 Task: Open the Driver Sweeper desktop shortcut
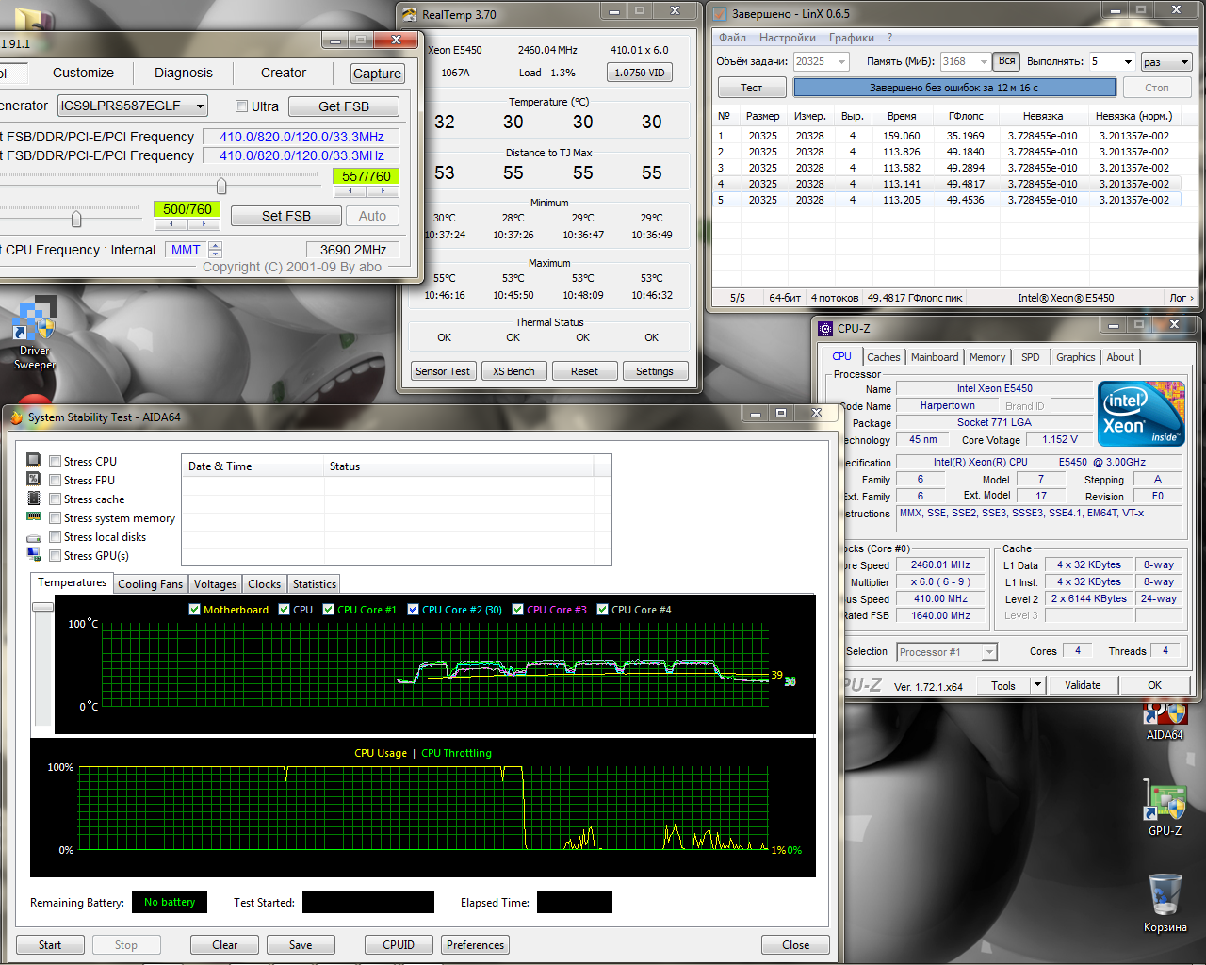pyautogui.click(x=35, y=332)
